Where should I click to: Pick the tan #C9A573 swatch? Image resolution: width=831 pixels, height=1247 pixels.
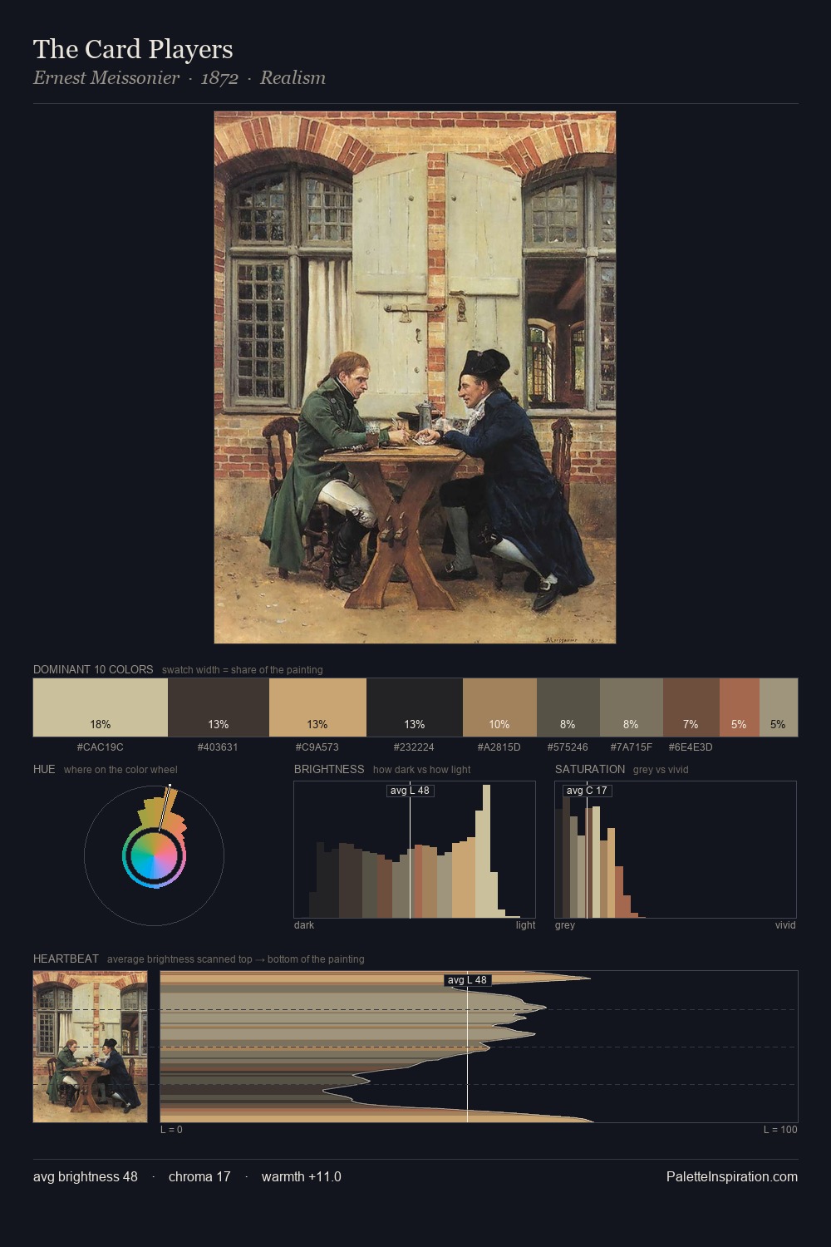[x=317, y=707]
